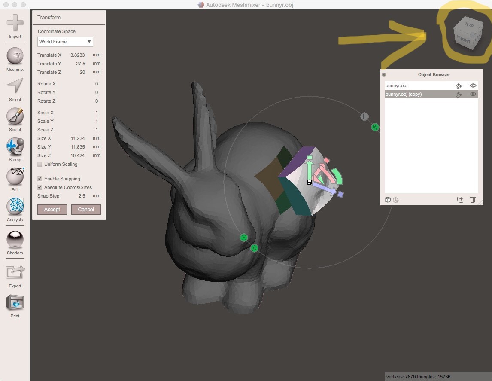Screen dimensions: 492x381
Task: Click the Translate Z value 20
Action: pos(82,72)
